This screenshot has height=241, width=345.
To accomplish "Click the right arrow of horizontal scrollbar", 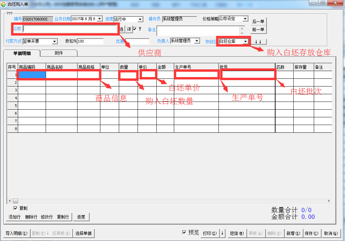I will (329, 201).
